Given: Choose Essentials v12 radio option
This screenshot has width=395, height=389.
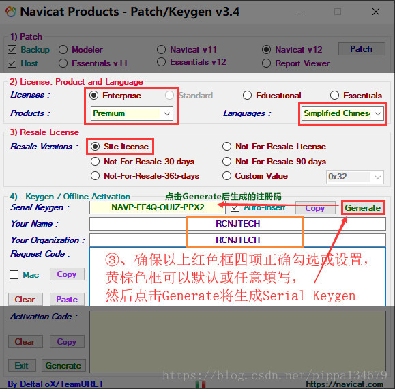Looking at the screenshot, I should pyautogui.click(x=161, y=61).
